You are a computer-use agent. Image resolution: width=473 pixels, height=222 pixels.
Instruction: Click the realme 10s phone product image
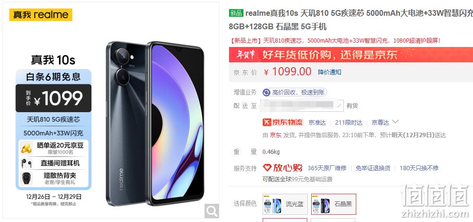pos(156,124)
